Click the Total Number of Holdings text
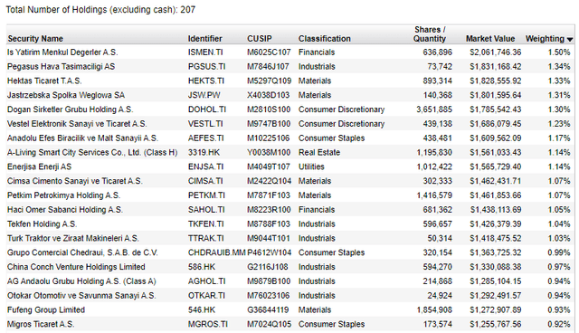This screenshot has width=579, height=333. (x=100, y=10)
